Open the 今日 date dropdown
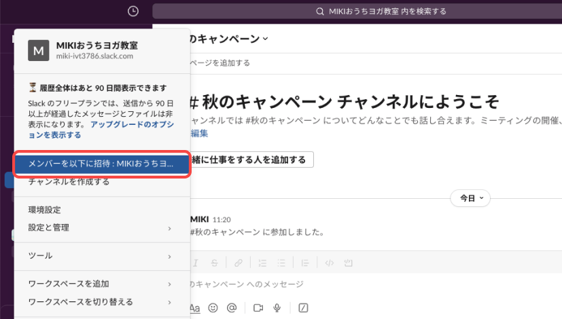 470,198
